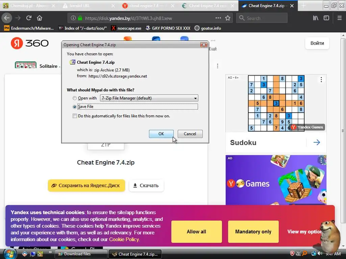
Task: Close the Opening Cheat Engine dialog
Action: pos(204,45)
